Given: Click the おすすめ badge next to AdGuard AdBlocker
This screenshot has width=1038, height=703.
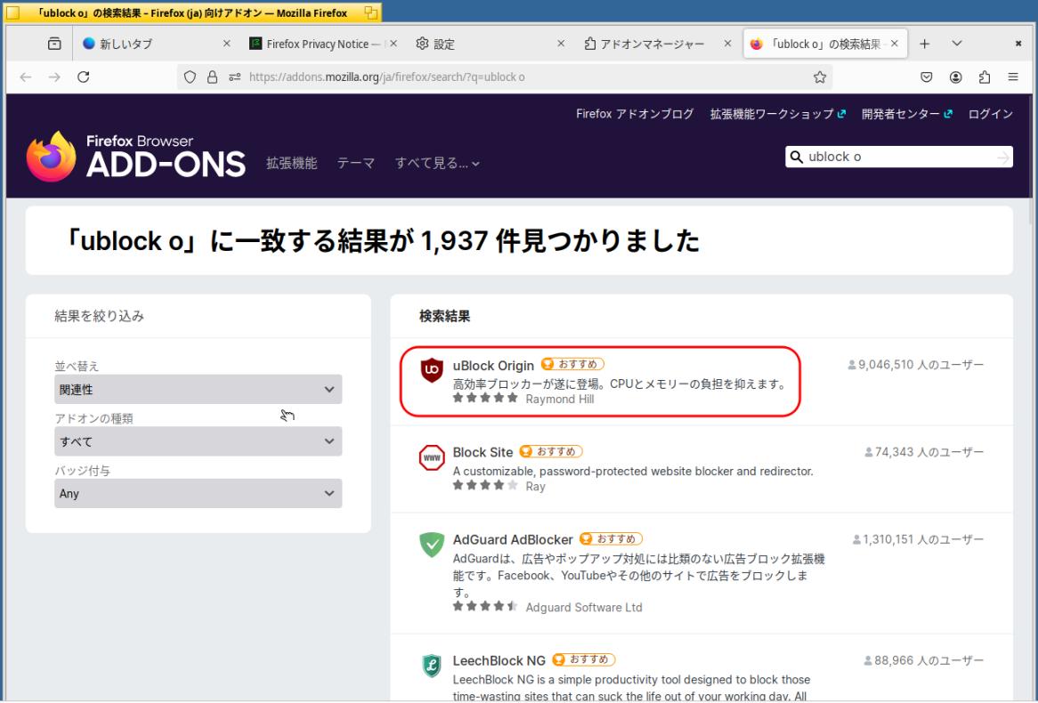Looking at the screenshot, I should [611, 539].
